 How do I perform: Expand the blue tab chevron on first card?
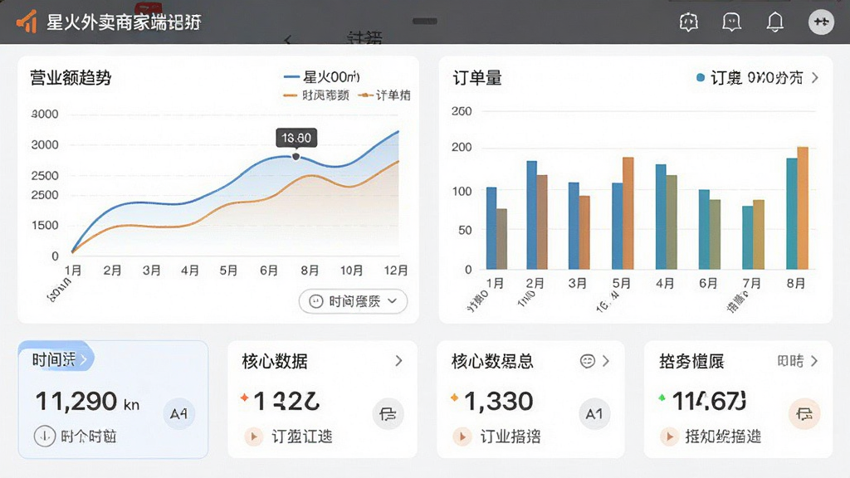coord(84,360)
